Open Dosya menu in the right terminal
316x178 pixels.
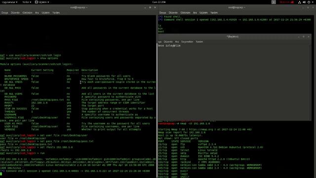pyautogui.click(x=162, y=12)
